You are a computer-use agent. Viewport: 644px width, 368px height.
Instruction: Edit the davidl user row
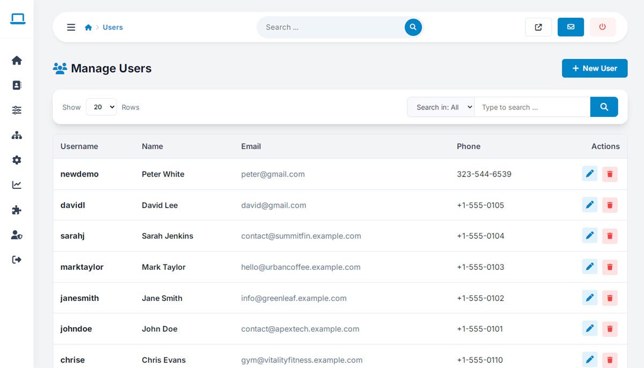click(x=590, y=205)
